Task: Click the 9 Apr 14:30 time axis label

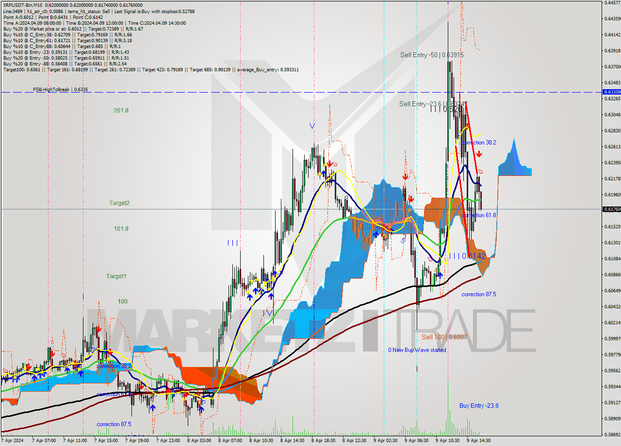Action: (478, 441)
